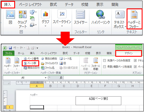Click column D header

[x=78, y=86]
